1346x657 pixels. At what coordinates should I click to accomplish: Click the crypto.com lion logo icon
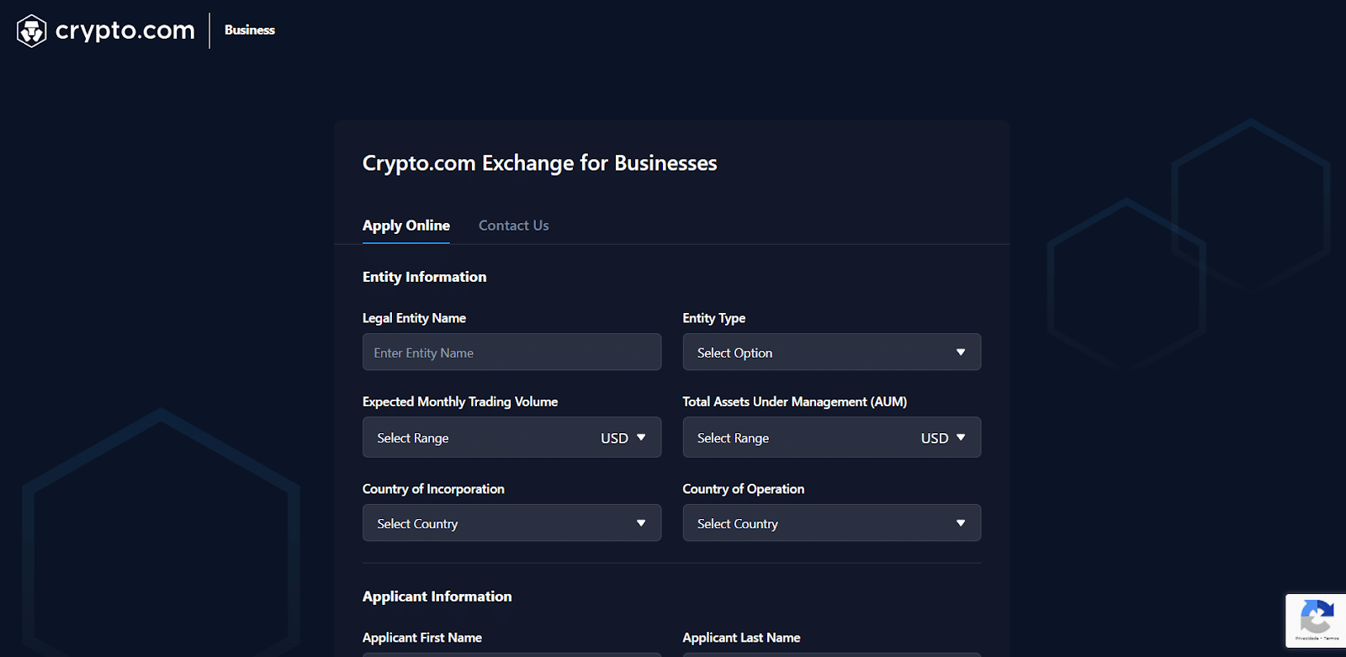[31, 31]
